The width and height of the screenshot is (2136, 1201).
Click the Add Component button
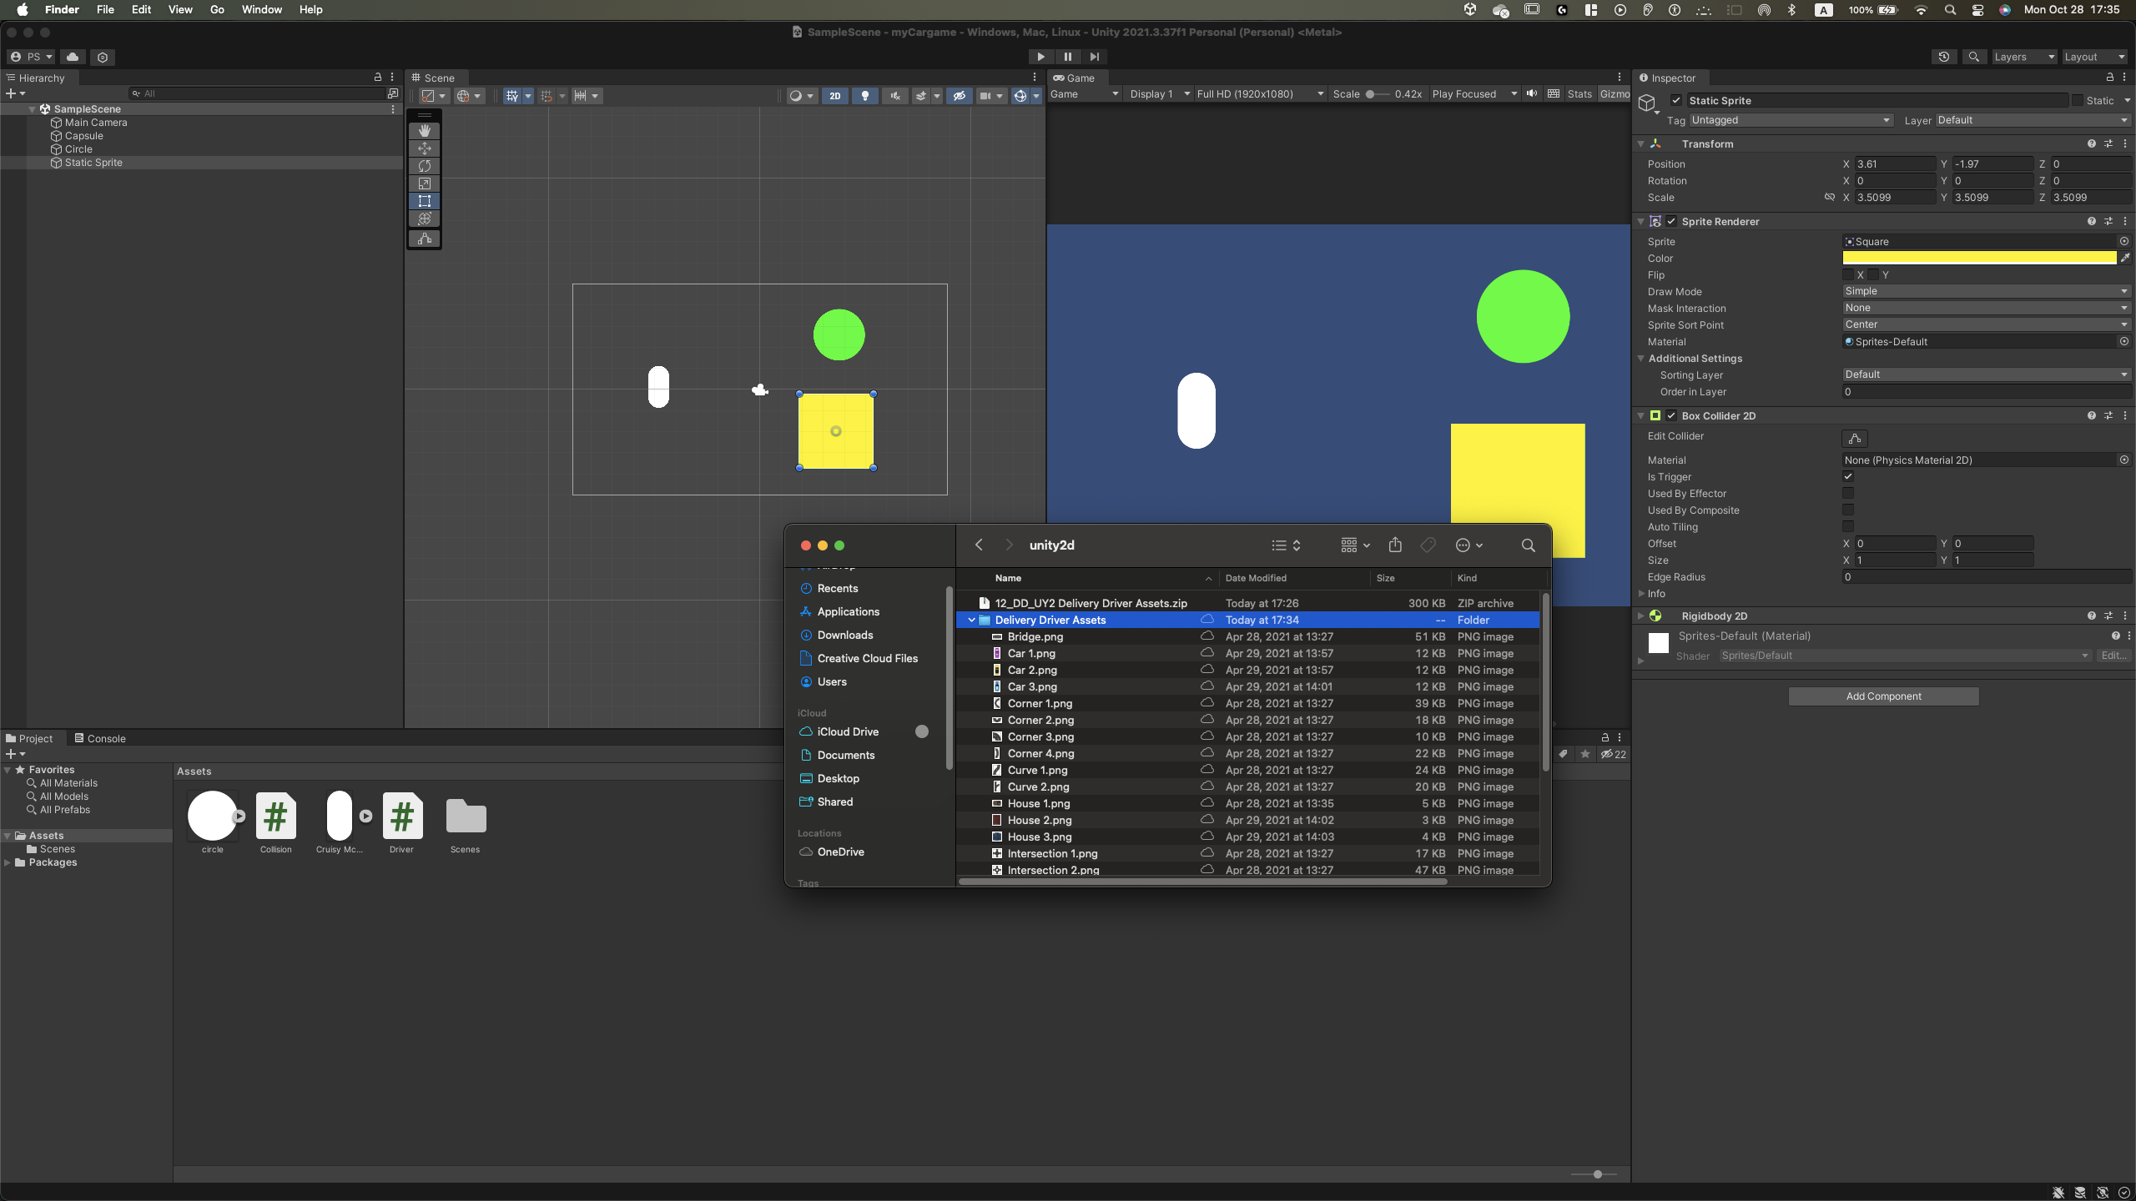click(1883, 696)
